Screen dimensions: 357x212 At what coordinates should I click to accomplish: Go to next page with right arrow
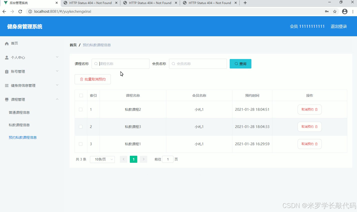(144, 159)
